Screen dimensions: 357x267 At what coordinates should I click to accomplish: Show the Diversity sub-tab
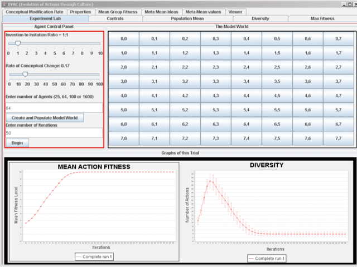(260, 18)
